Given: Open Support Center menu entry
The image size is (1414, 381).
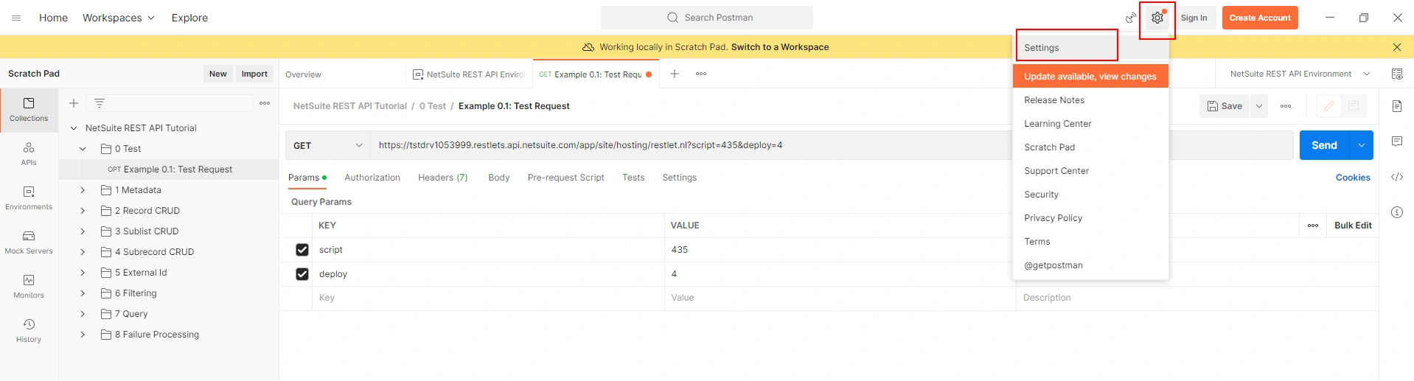Looking at the screenshot, I should [1090, 171].
